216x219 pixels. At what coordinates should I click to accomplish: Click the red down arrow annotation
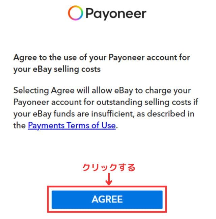point(108,179)
